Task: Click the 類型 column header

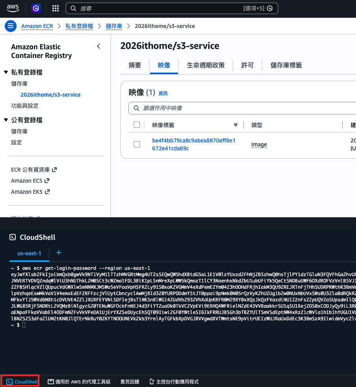Action: click(257, 125)
